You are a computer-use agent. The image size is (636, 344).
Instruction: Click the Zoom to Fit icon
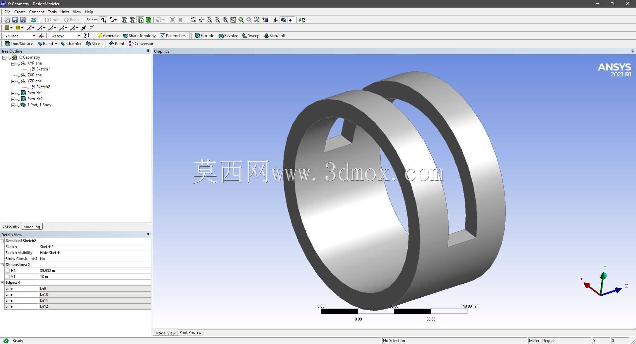tap(225, 20)
